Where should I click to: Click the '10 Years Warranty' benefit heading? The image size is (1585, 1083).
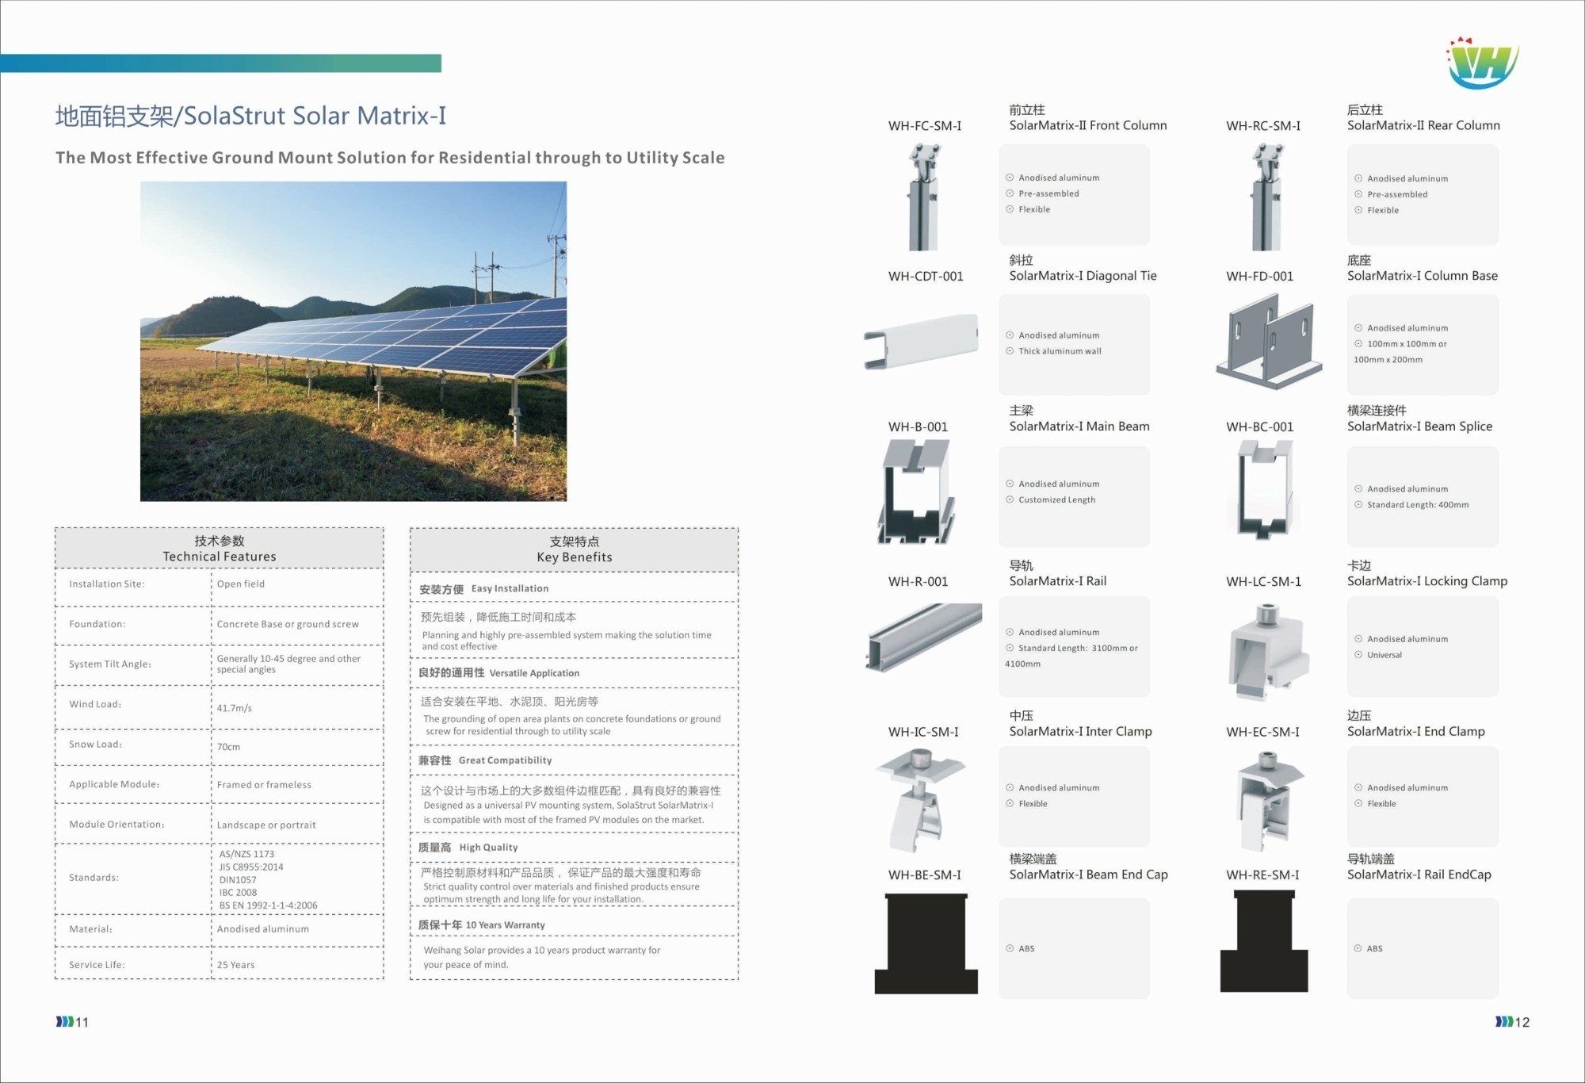(505, 925)
